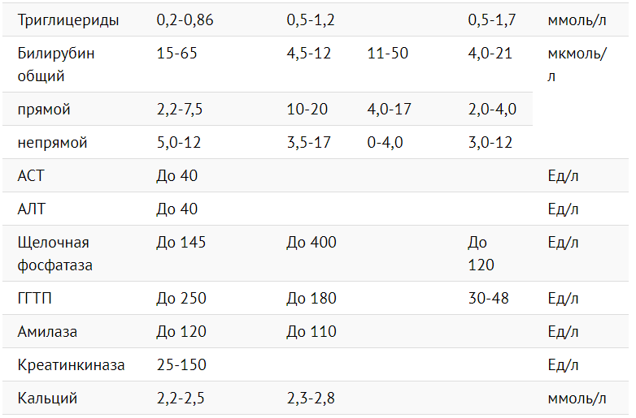The height and width of the screenshot is (418, 636).
Task: Select the 0,2-0,86 triglycerides value
Action: click(x=185, y=20)
